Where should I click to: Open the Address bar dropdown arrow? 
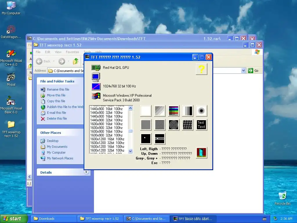[243, 71]
